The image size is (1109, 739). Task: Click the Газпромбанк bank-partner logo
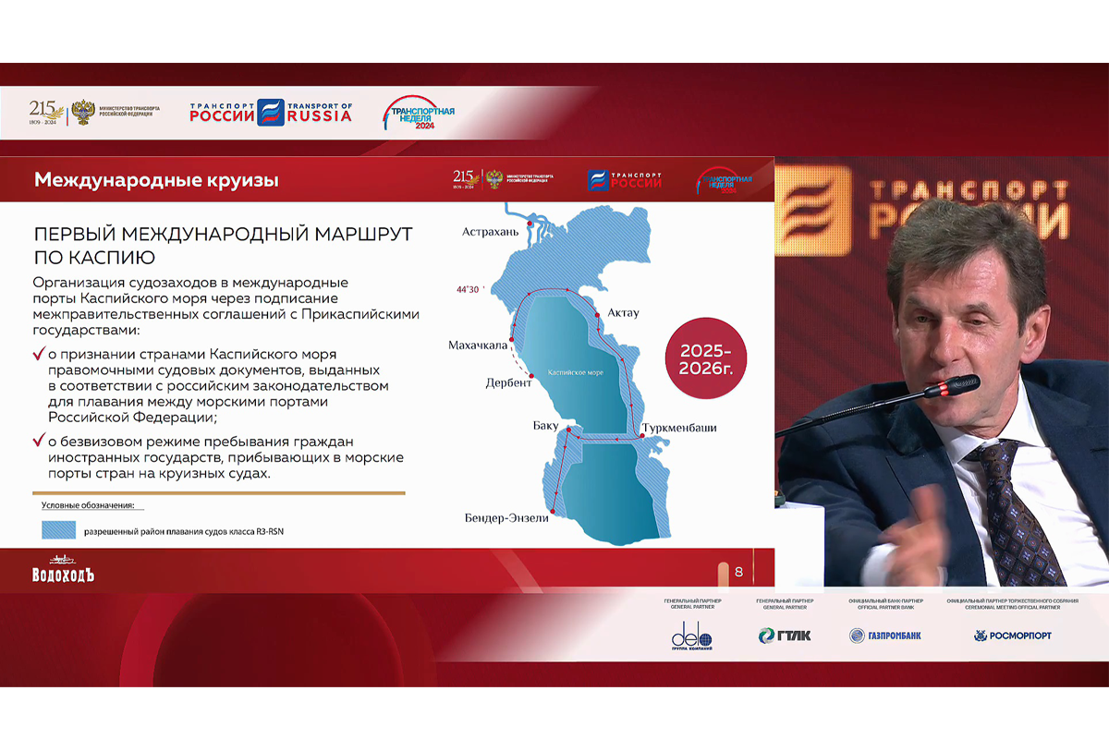click(884, 635)
